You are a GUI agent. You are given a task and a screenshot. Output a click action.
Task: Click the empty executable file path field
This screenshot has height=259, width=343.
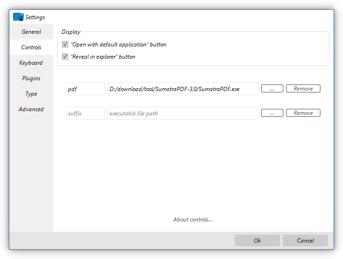183,113
